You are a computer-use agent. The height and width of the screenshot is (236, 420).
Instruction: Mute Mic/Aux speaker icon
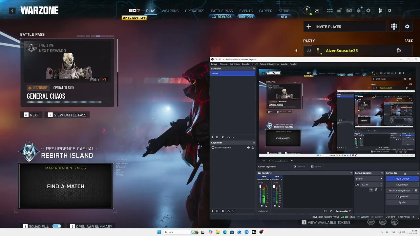click(x=275, y=206)
